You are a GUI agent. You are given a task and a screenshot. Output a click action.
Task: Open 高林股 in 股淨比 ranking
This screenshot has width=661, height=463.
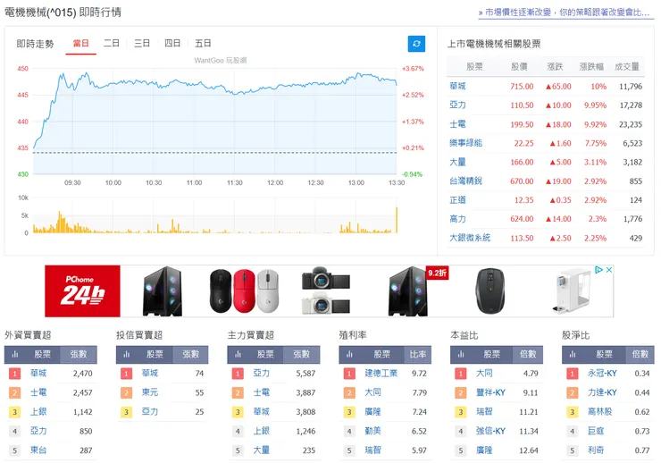[x=600, y=411]
